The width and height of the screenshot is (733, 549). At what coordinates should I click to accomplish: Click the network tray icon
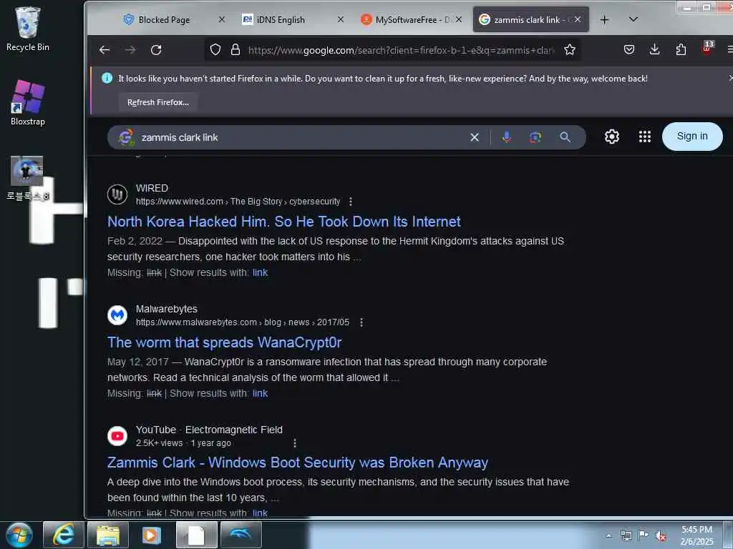[626, 535]
